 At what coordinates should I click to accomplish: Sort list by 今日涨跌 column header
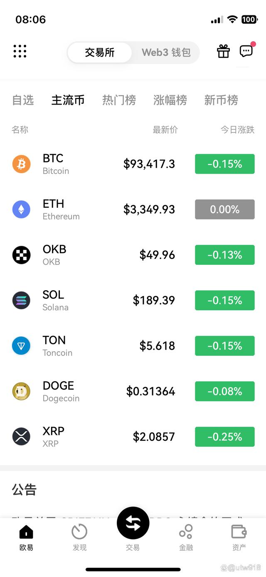pos(237,130)
